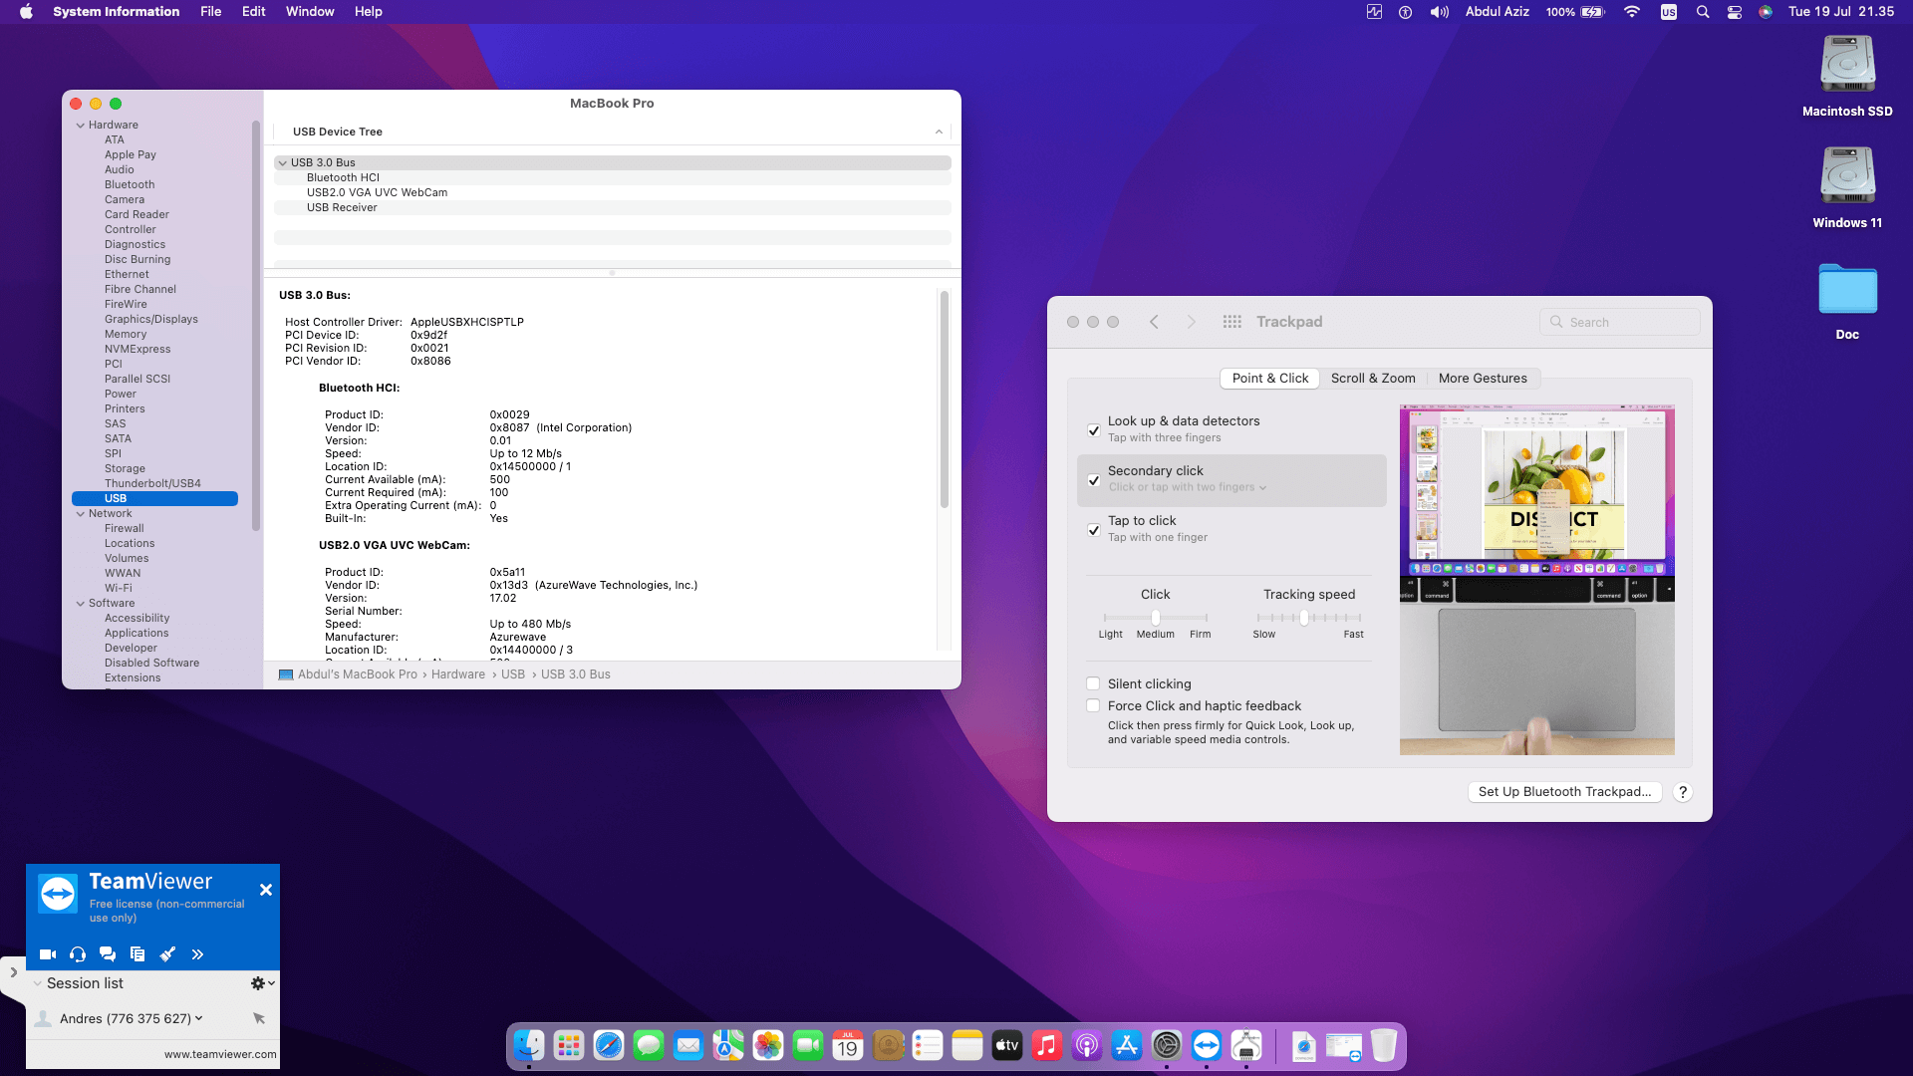Open the Window menu in menu bar

pos(310,12)
